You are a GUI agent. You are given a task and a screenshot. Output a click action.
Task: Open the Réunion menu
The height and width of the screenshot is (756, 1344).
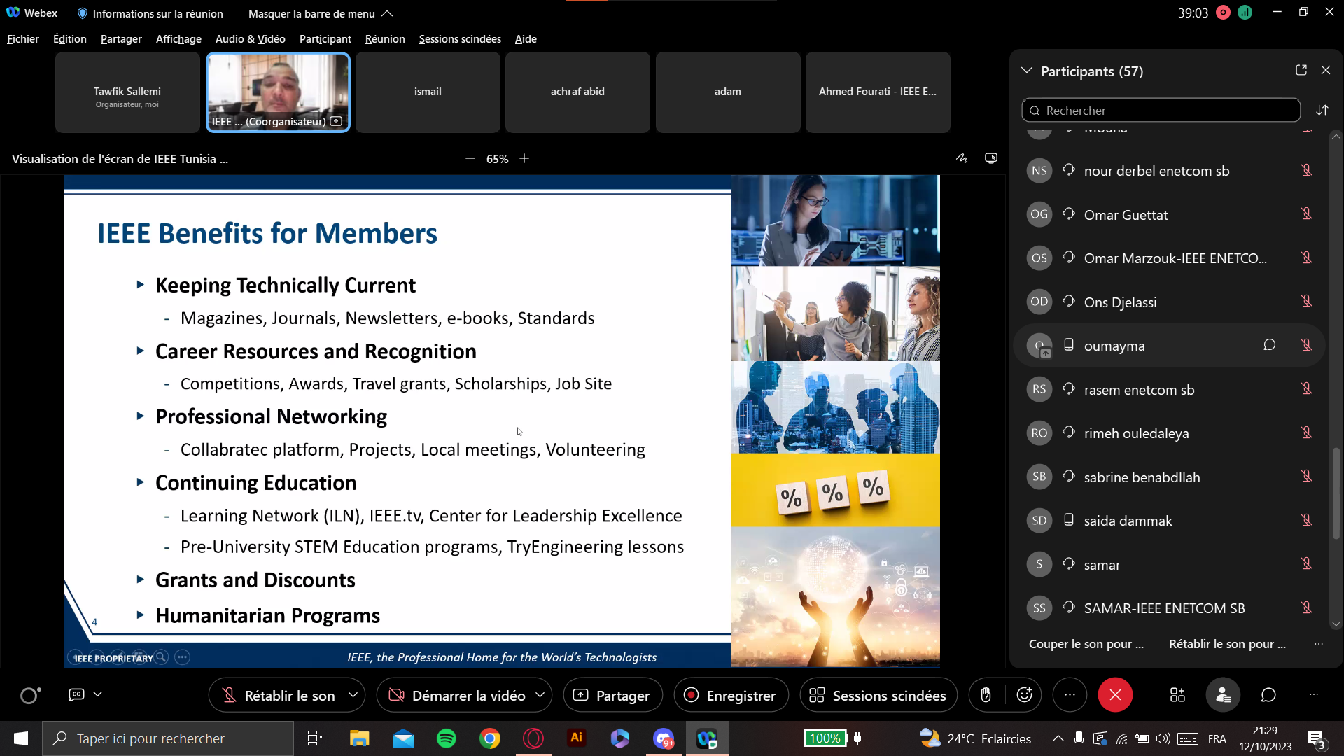click(x=385, y=39)
